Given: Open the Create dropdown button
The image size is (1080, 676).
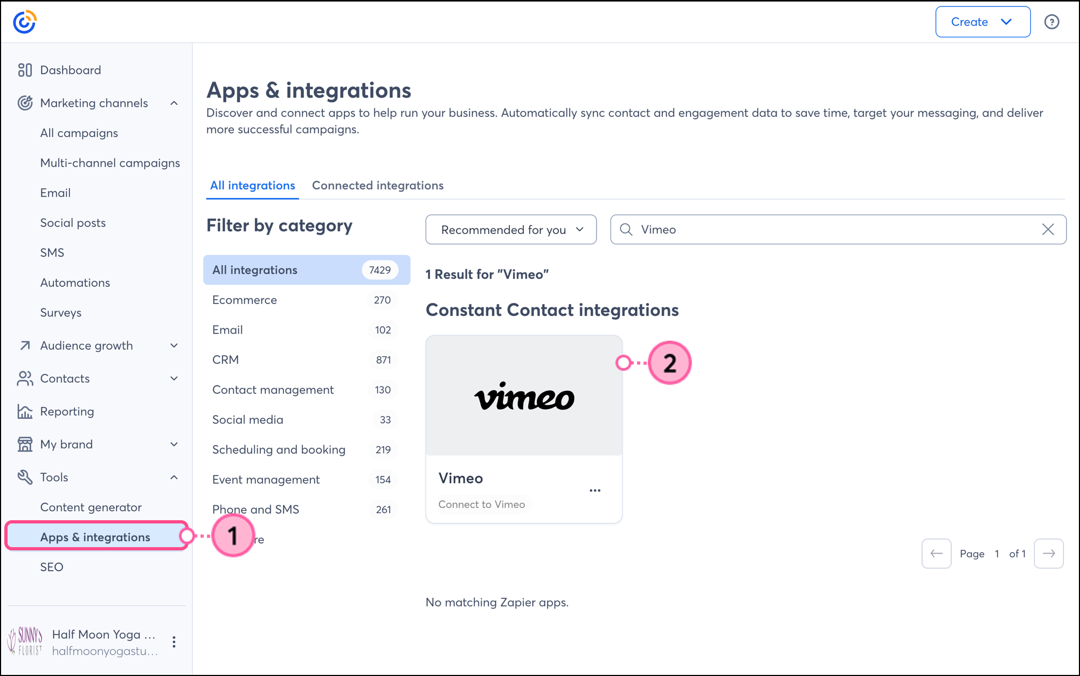Looking at the screenshot, I should tap(983, 22).
